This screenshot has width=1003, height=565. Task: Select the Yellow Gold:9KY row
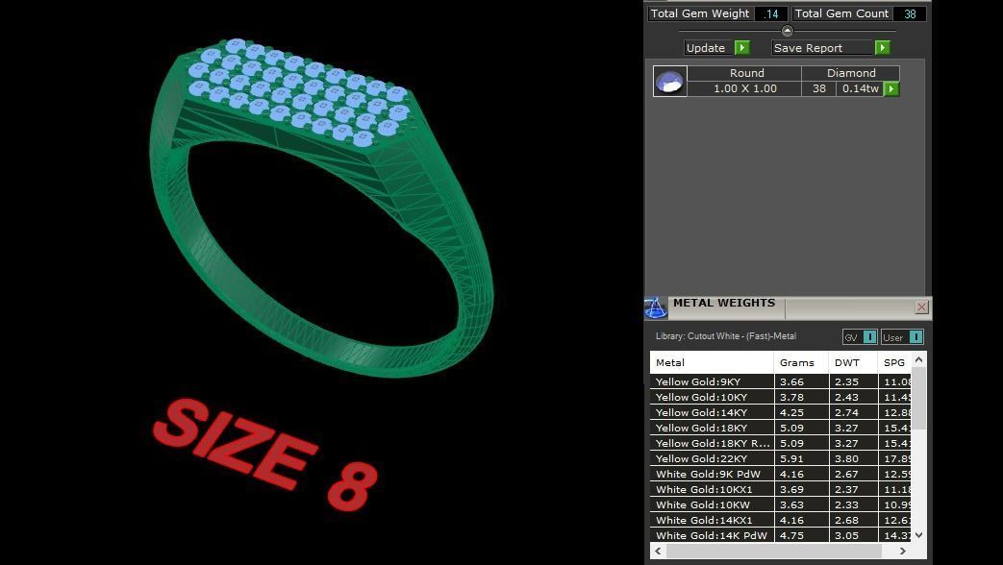click(781, 381)
